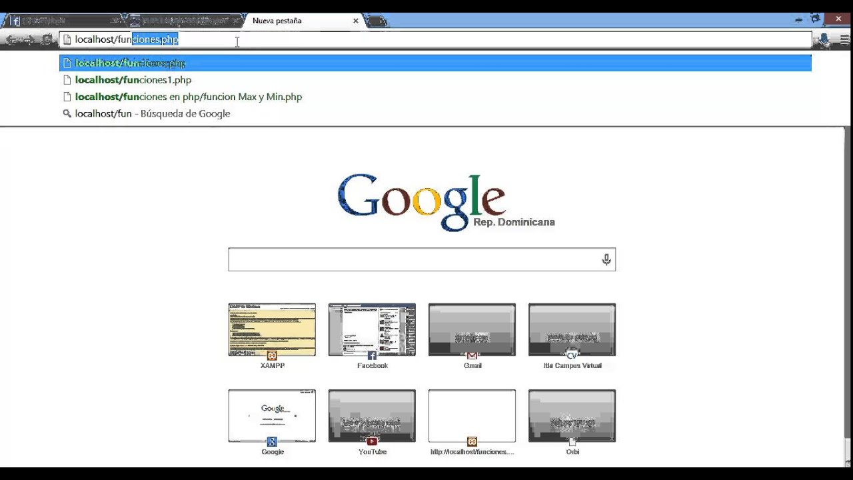Screen dimensions: 853x480
Task: Click the XAMPP favicon on its thumbnail
Action: [x=272, y=355]
